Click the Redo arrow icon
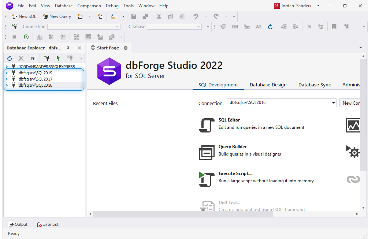 (x=216, y=16)
